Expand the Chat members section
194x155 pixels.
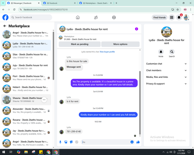tap(166, 71)
